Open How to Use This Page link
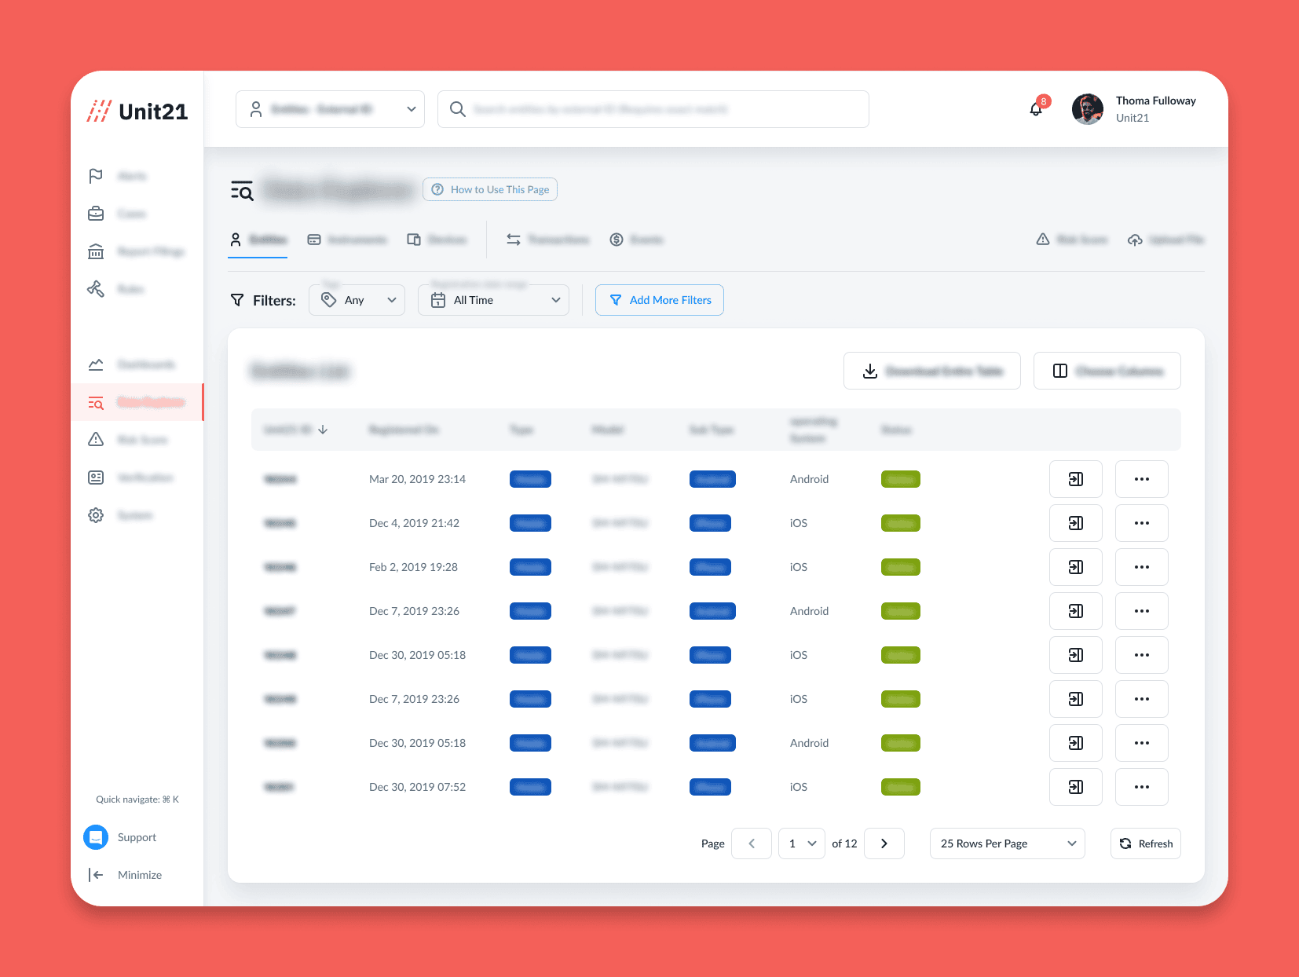Screen dimensions: 1299x977 [x=490, y=189]
